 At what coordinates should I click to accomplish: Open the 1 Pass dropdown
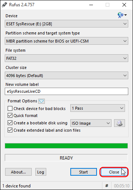[x=98, y=108]
